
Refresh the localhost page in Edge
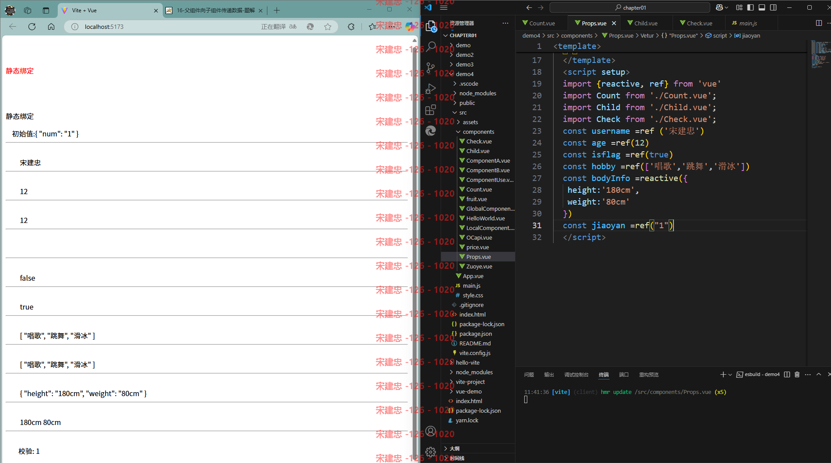point(32,27)
